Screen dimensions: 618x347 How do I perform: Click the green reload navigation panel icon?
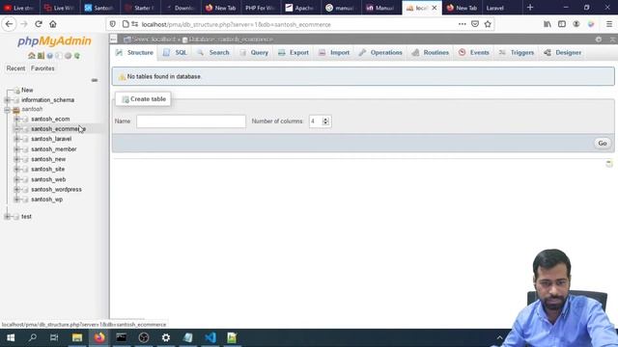[x=77, y=56]
